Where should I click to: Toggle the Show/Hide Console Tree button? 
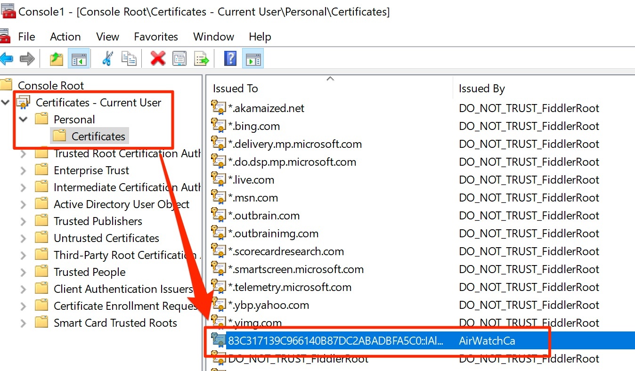point(79,59)
